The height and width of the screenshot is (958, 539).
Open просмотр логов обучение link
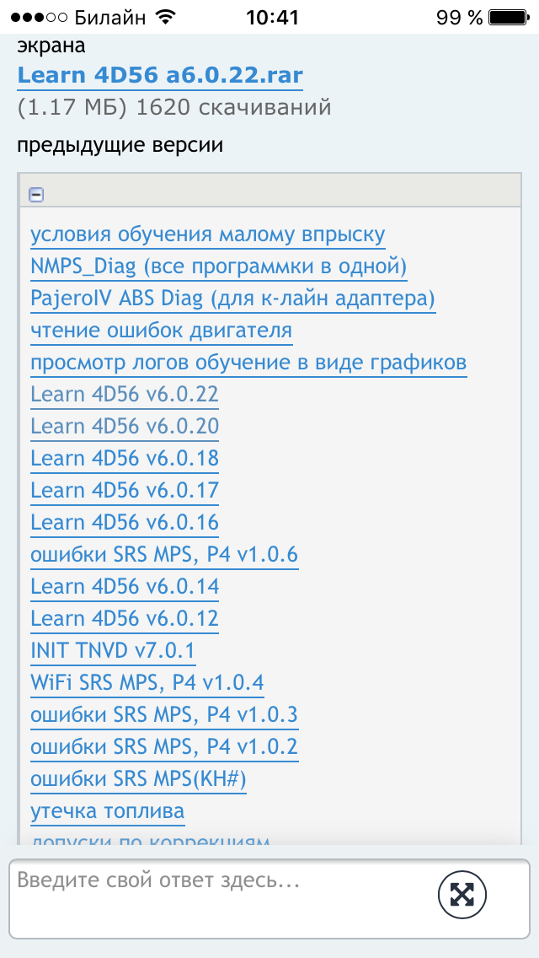point(249,363)
